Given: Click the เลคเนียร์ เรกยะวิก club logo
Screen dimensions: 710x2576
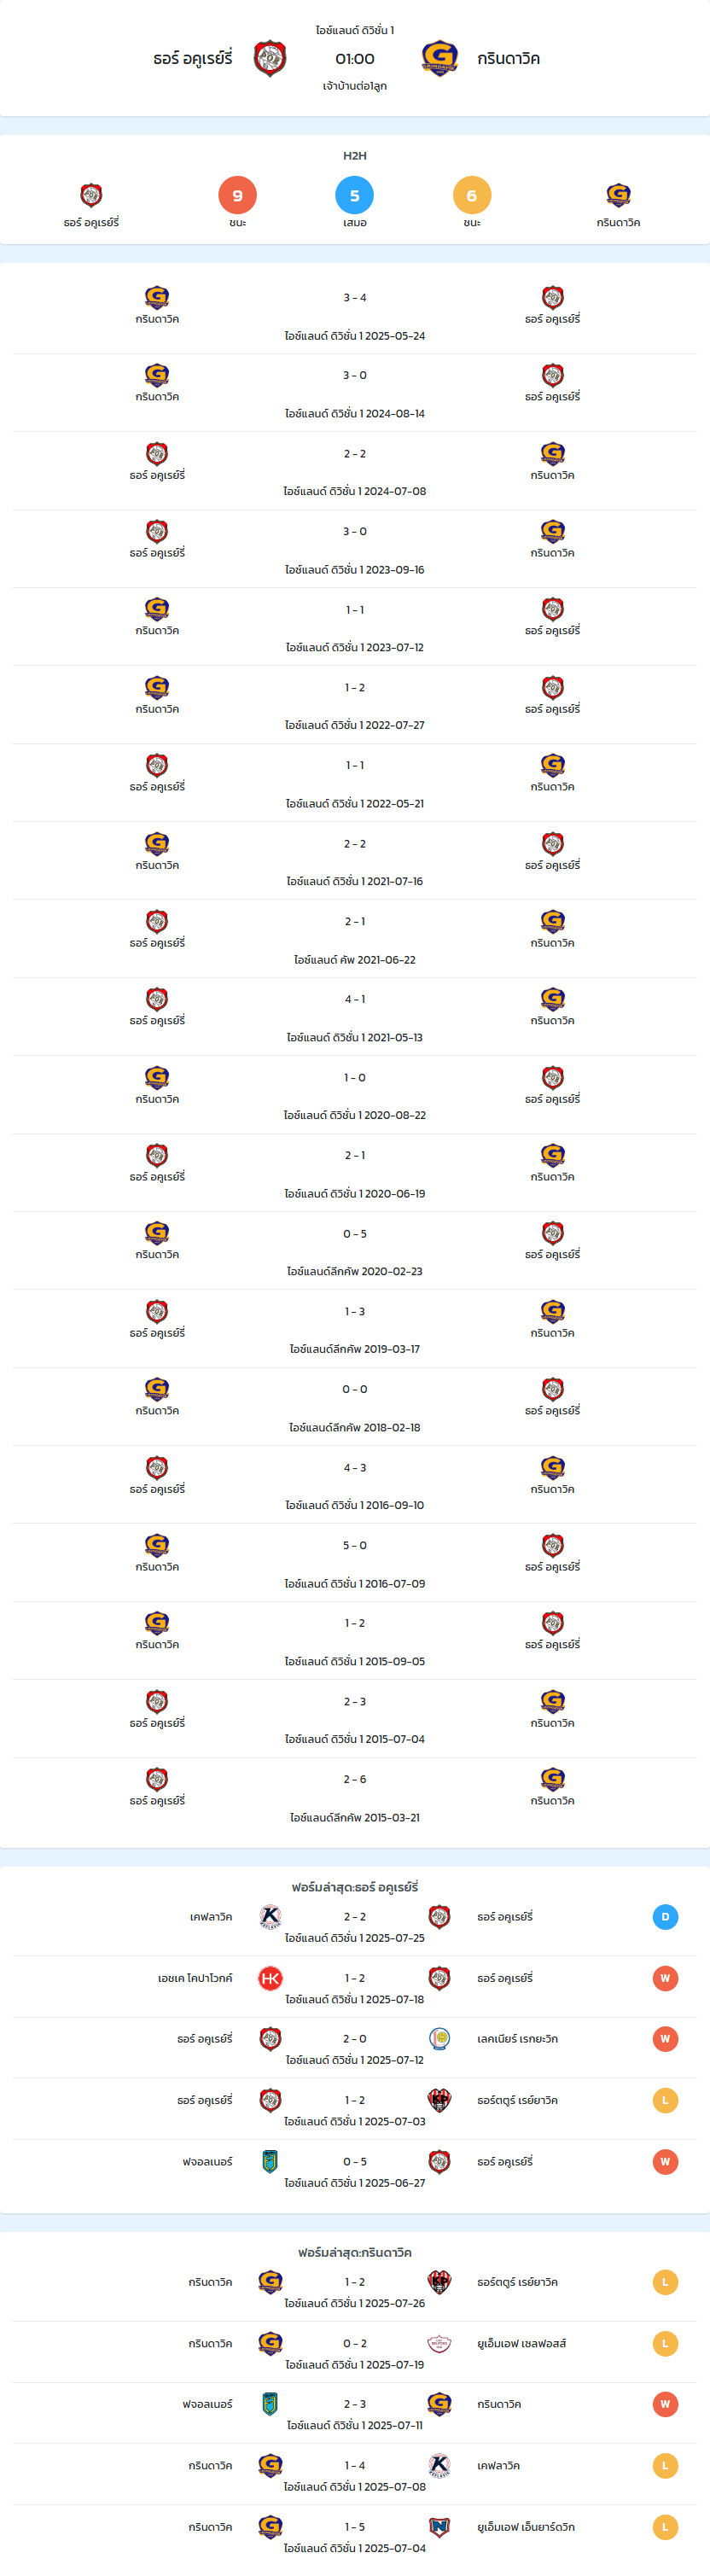Looking at the screenshot, I should (439, 2038).
